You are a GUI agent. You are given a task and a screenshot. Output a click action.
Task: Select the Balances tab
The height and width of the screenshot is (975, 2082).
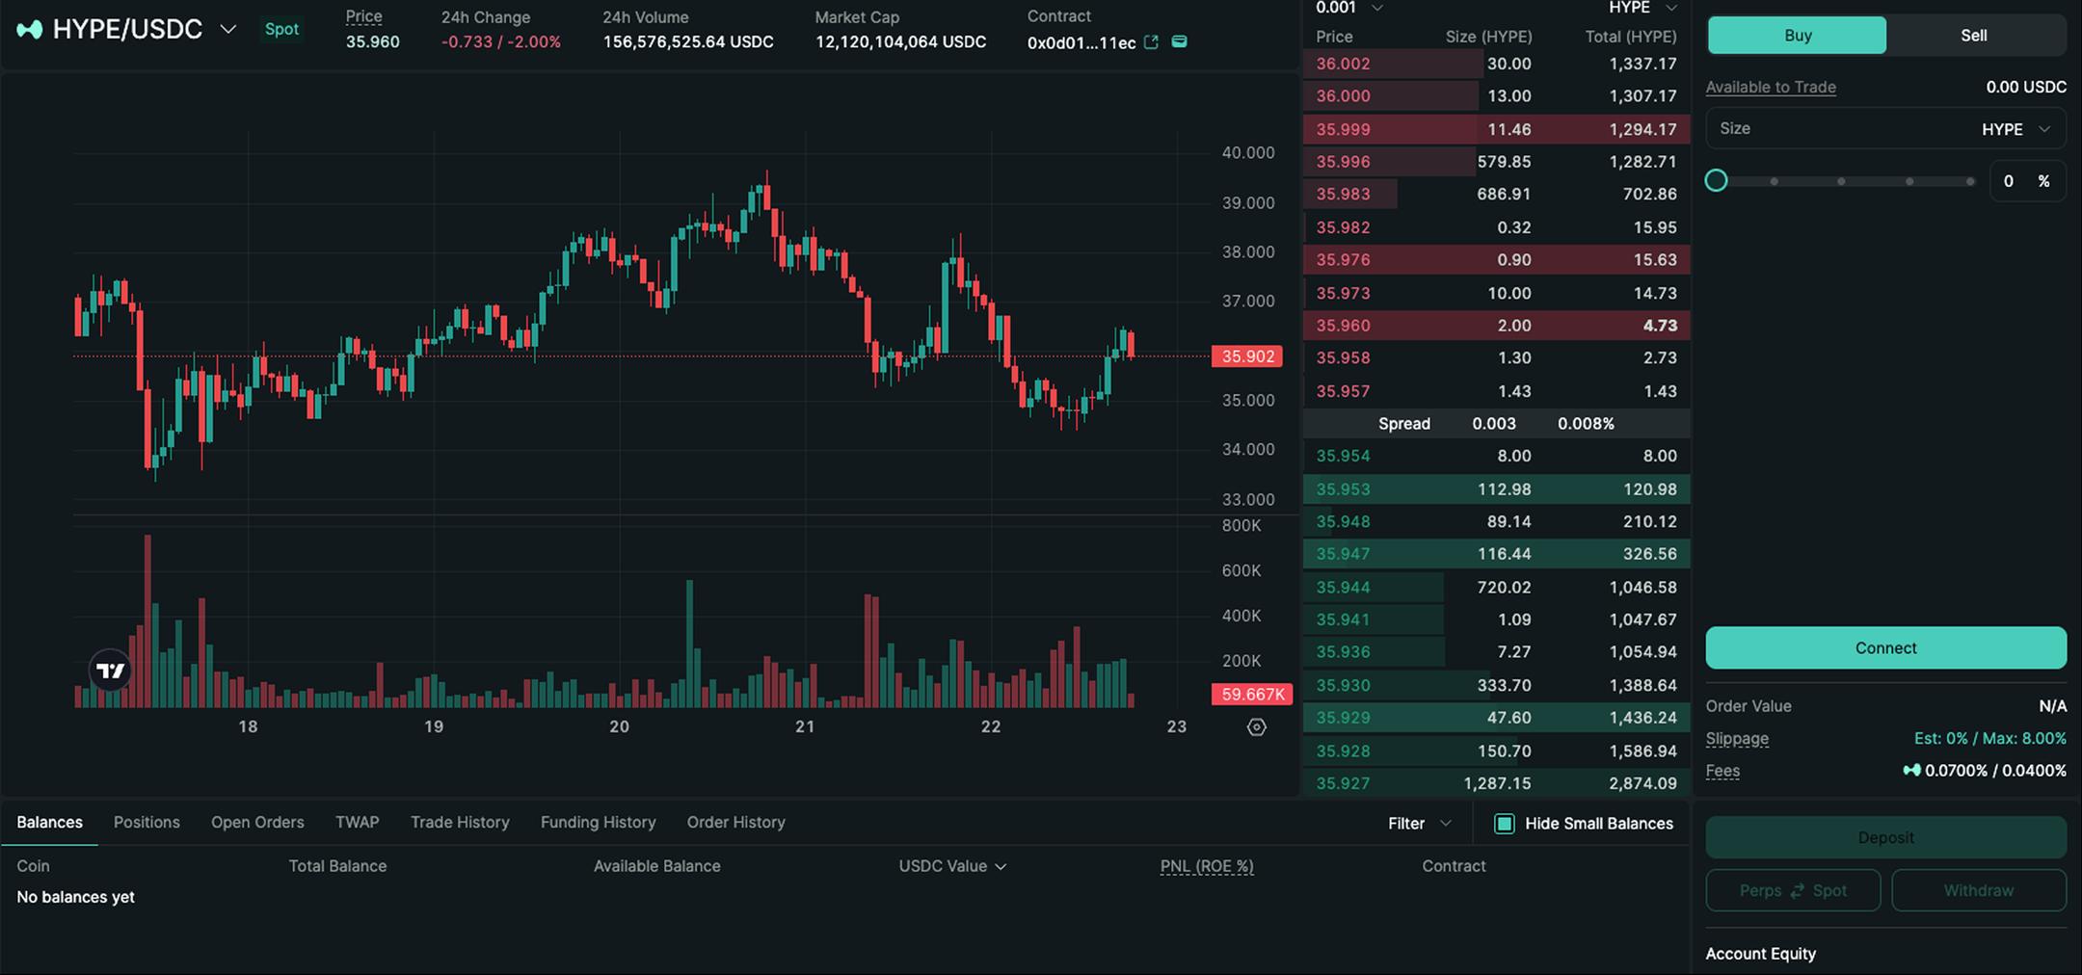49,823
